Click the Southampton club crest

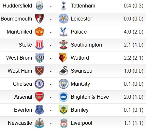[64, 45]
